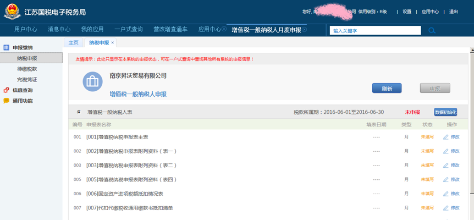Click the 申报缴纳 sidebar section icon
The height and width of the screenshot is (220, 474).
click(x=7, y=47)
